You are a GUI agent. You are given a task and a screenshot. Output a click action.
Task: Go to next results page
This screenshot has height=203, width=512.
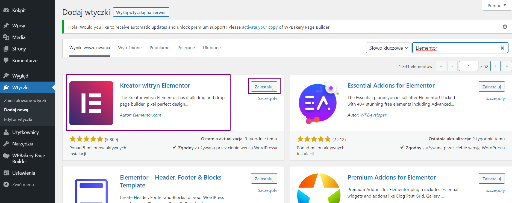(495, 66)
